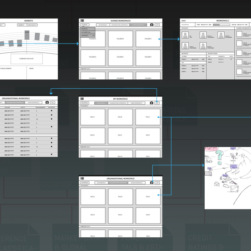The width and height of the screenshot is (251, 251).
Task: Open Folder F in Shared Workspaces
Action: (x=148, y=58)
